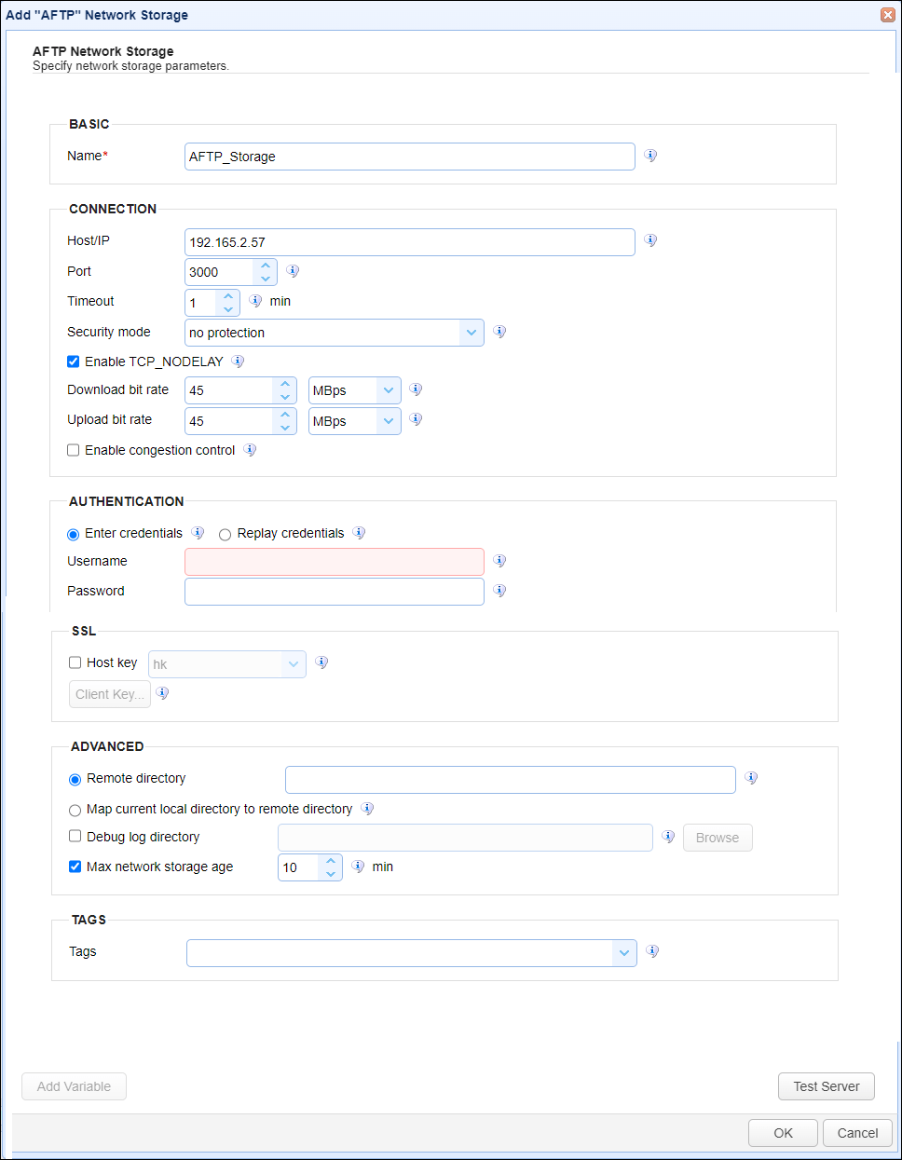The width and height of the screenshot is (902, 1160).
Task: Click the Username info icon
Action: [499, 560]
